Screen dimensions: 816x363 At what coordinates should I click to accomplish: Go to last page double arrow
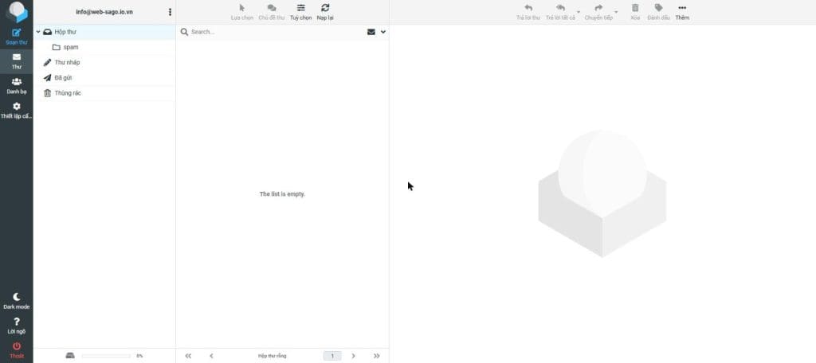tap(377, 357)
